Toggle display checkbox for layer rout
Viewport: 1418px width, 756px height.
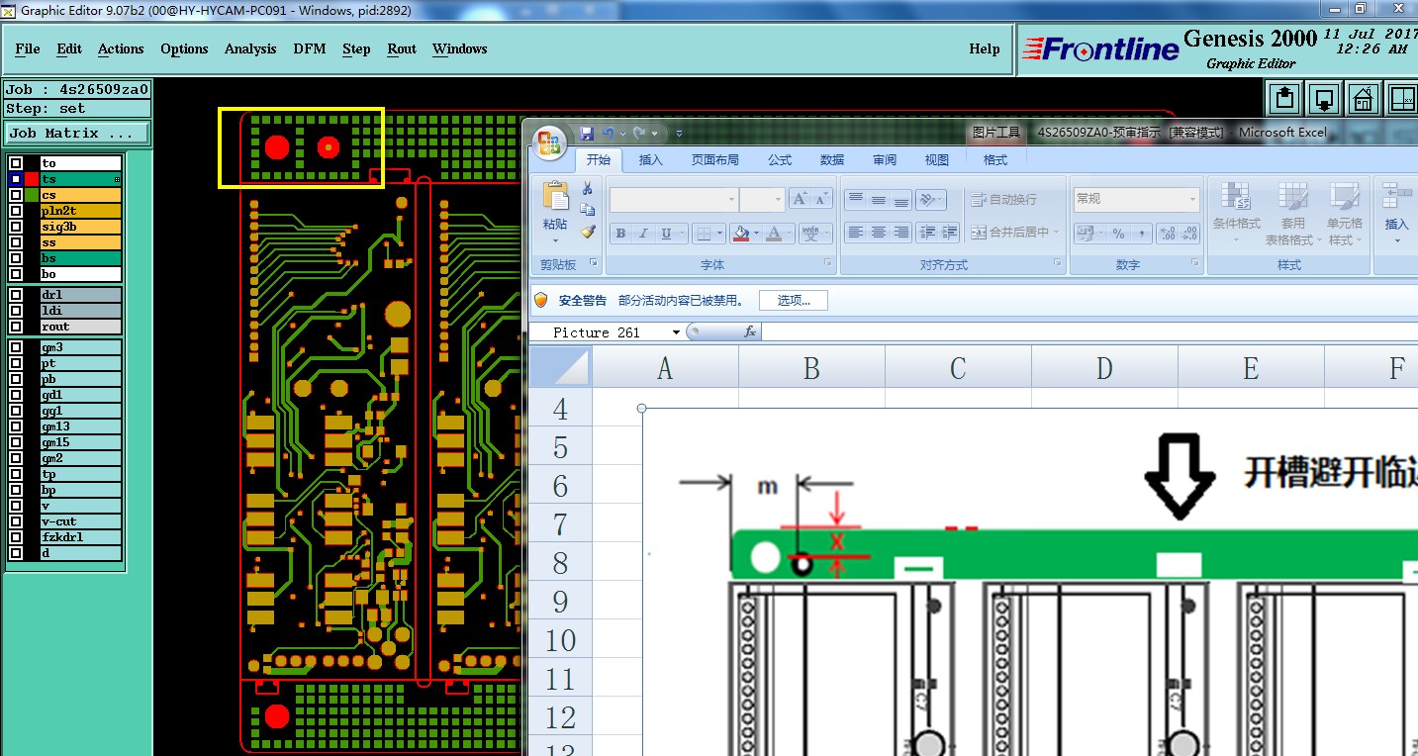click(16, 327)
